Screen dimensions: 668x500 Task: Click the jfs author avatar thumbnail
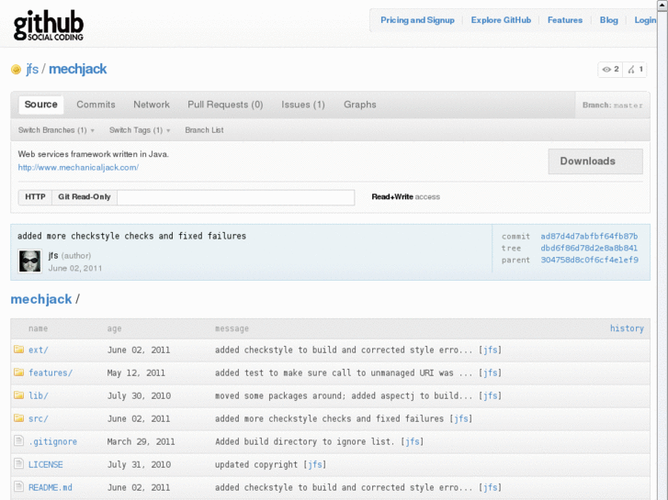29,261
